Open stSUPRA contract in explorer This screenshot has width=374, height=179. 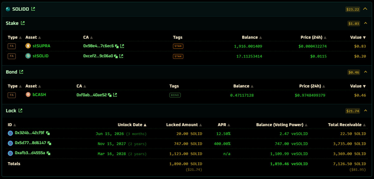coord(122,46)
